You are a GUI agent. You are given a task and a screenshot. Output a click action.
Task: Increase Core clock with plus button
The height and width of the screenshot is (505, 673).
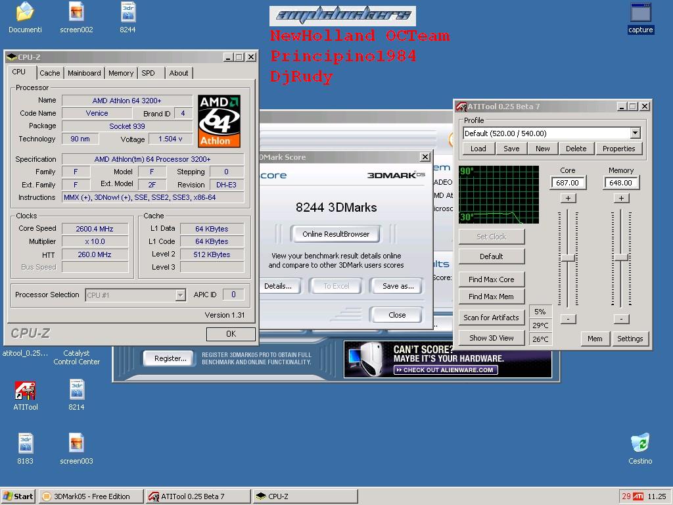pos(568,198)
